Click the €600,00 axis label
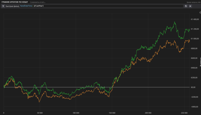 click(194, 58)
